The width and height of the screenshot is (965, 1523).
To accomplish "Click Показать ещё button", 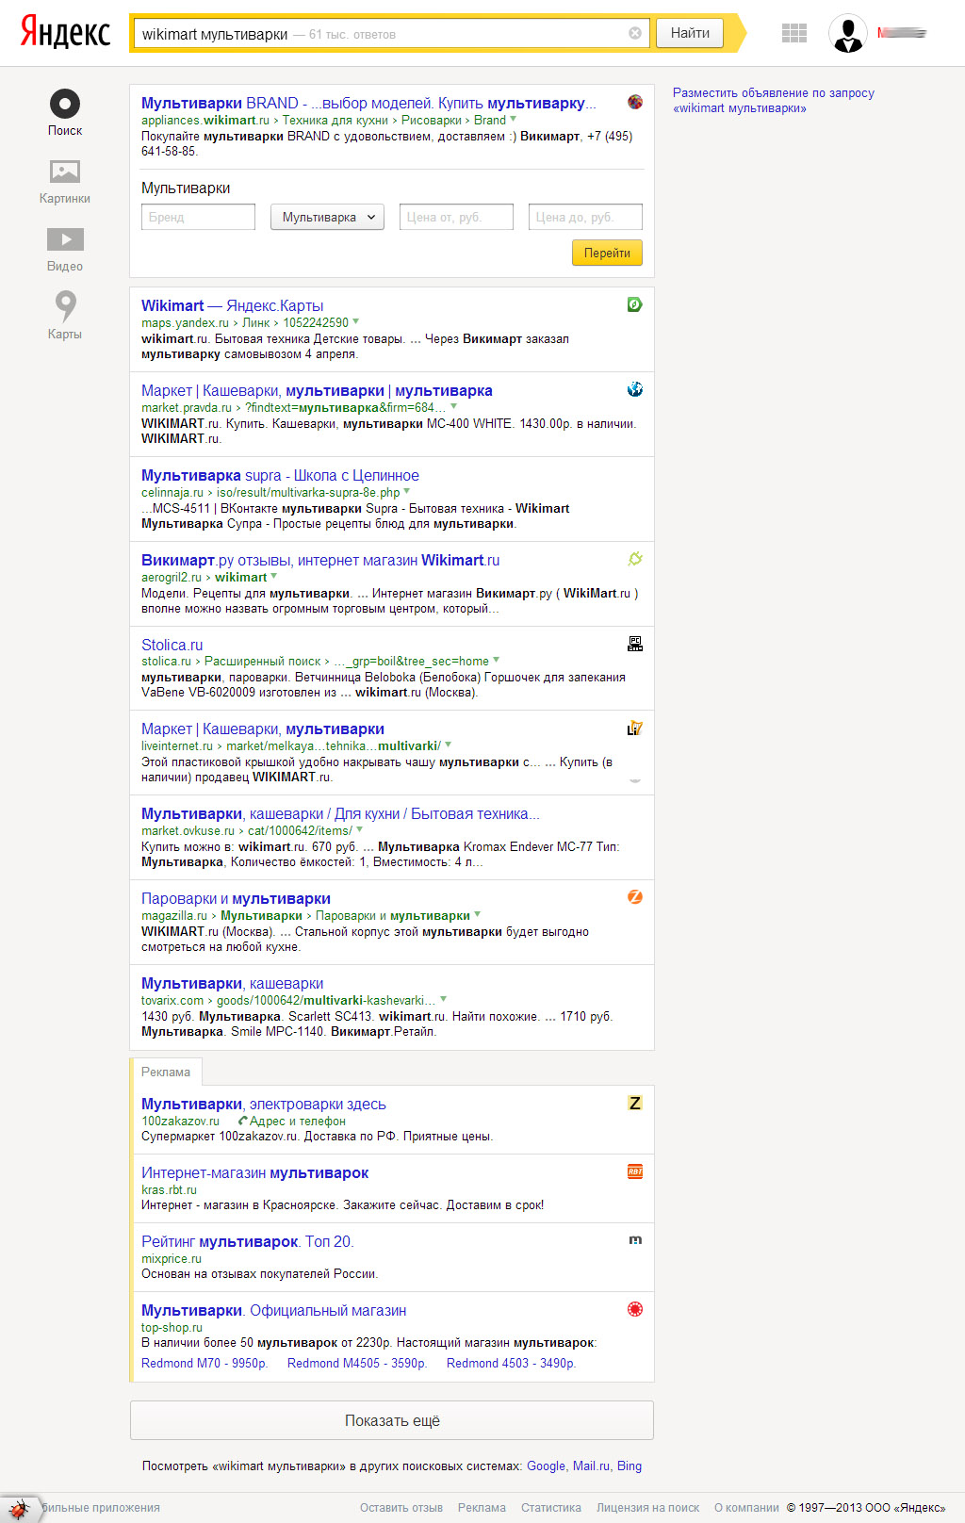I will pyautogui.click(x=392, y=1420).
